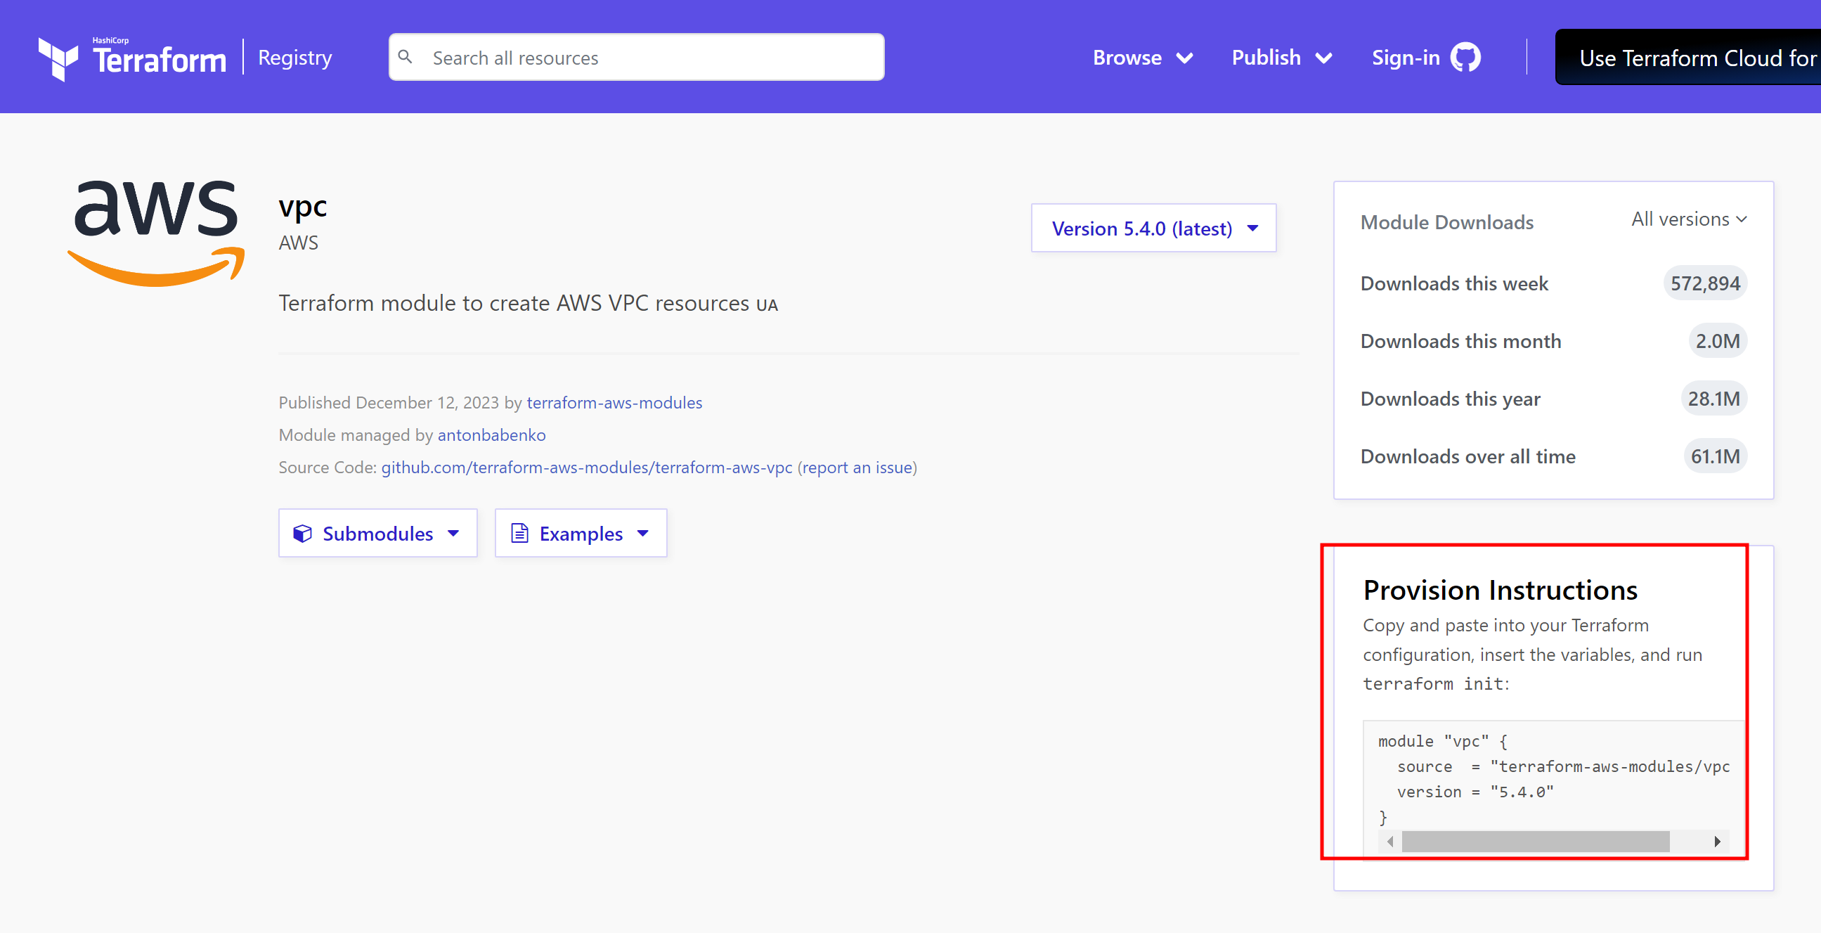
Task: Click the search magnifier icon
Action: click(405, 56)
